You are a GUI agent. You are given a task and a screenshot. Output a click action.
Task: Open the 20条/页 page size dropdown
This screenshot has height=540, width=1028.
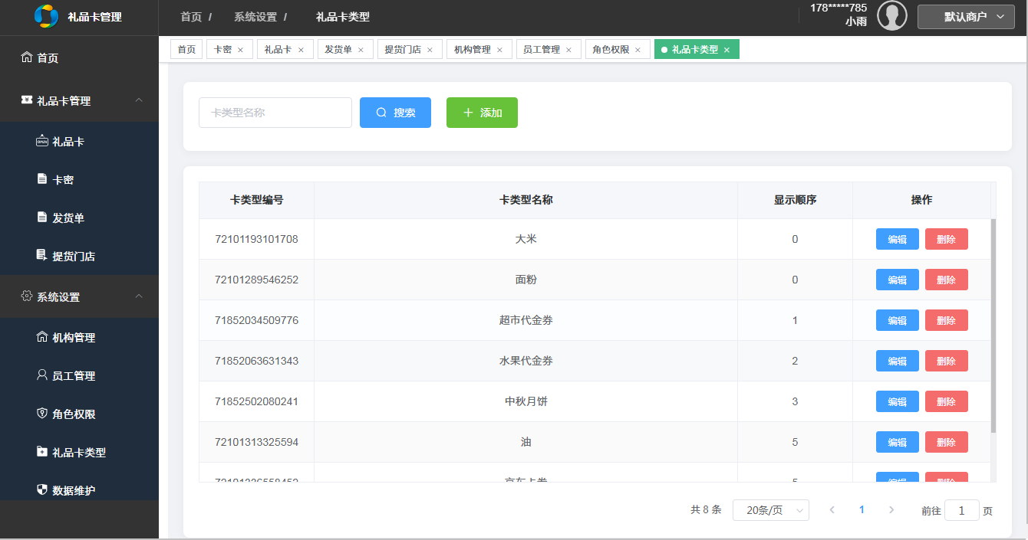(770, 510)
